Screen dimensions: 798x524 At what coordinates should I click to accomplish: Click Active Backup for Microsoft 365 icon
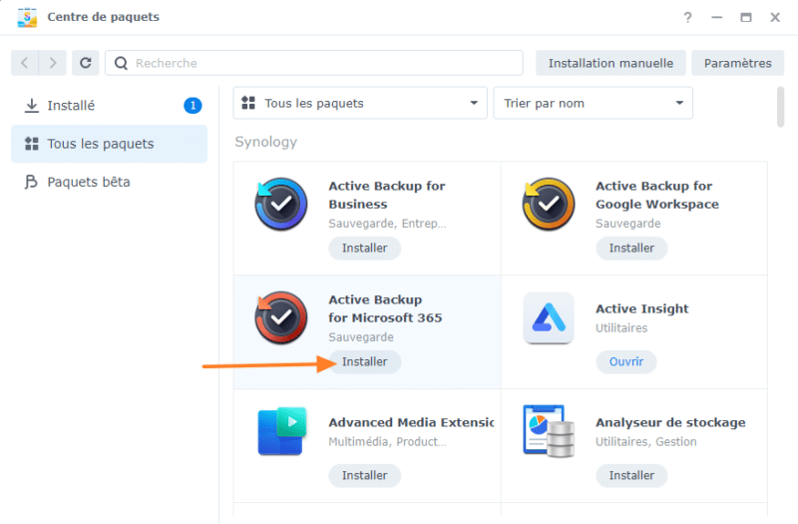(281, 317)
